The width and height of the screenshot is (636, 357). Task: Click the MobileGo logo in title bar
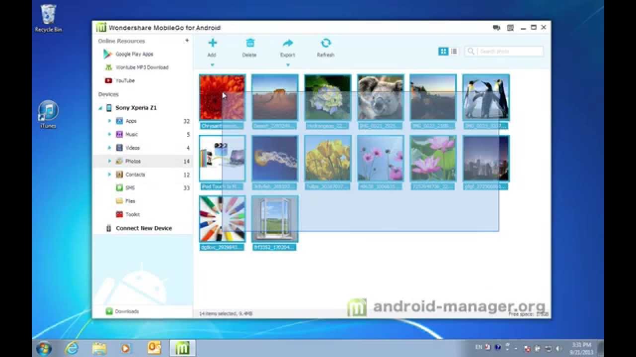click(101, 27)
